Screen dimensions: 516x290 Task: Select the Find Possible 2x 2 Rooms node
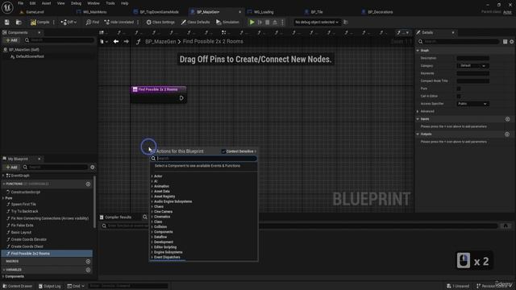pyautogui.click(x=158, y=89)
